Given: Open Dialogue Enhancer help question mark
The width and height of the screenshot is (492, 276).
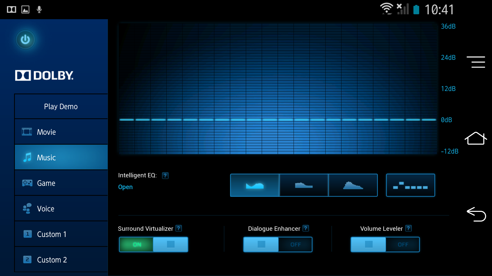Looking at the screenshot, I should (306, 228).
